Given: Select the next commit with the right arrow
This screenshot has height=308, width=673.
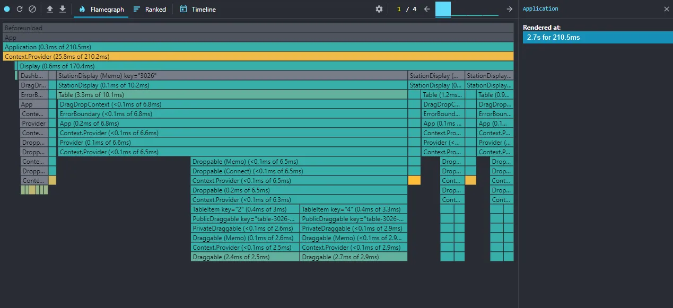Looking at the screenshot, I should coord(509,8).
